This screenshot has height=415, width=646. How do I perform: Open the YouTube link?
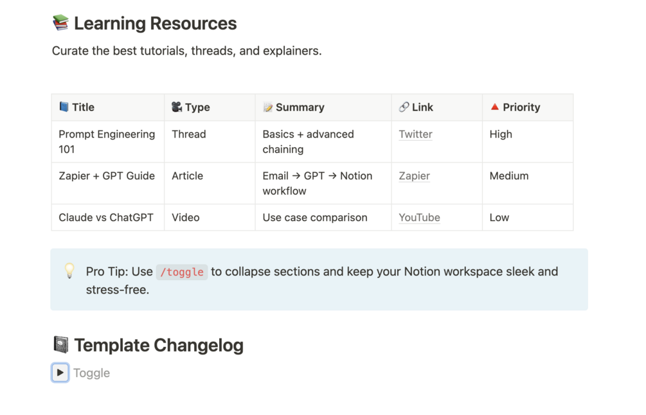pyautogui.click(x=419, y=218)
